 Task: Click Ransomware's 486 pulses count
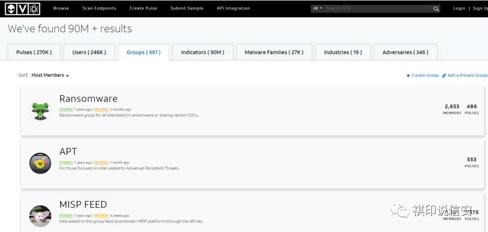point(472,109)
